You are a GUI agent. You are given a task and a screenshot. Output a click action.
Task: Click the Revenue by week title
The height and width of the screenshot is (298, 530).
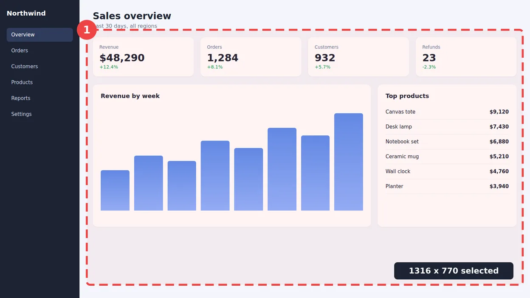tap(130, 96)
